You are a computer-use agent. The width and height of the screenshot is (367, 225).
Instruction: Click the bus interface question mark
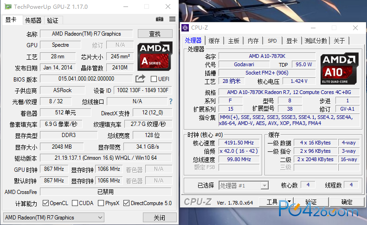pyautogui.click(x=171, y=101)
